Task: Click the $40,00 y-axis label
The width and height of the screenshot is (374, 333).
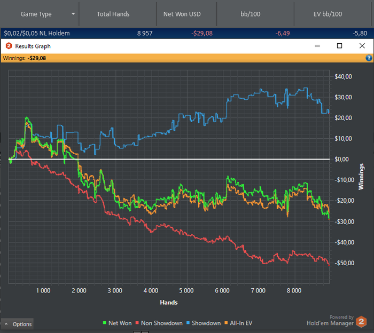Action: click(x=343, y=76)
